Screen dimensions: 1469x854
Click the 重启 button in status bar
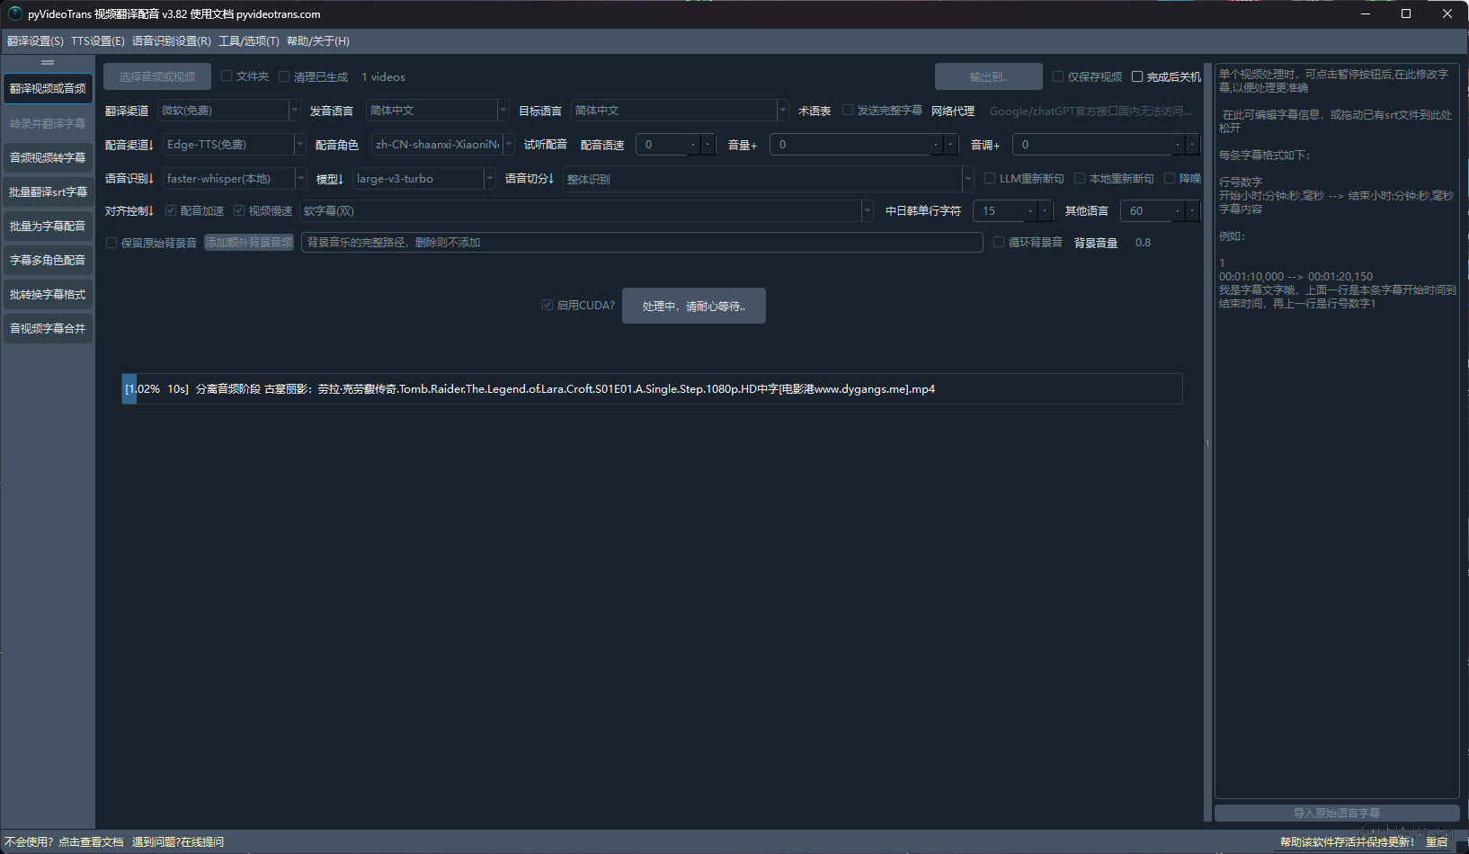[x=1437, y=842]
